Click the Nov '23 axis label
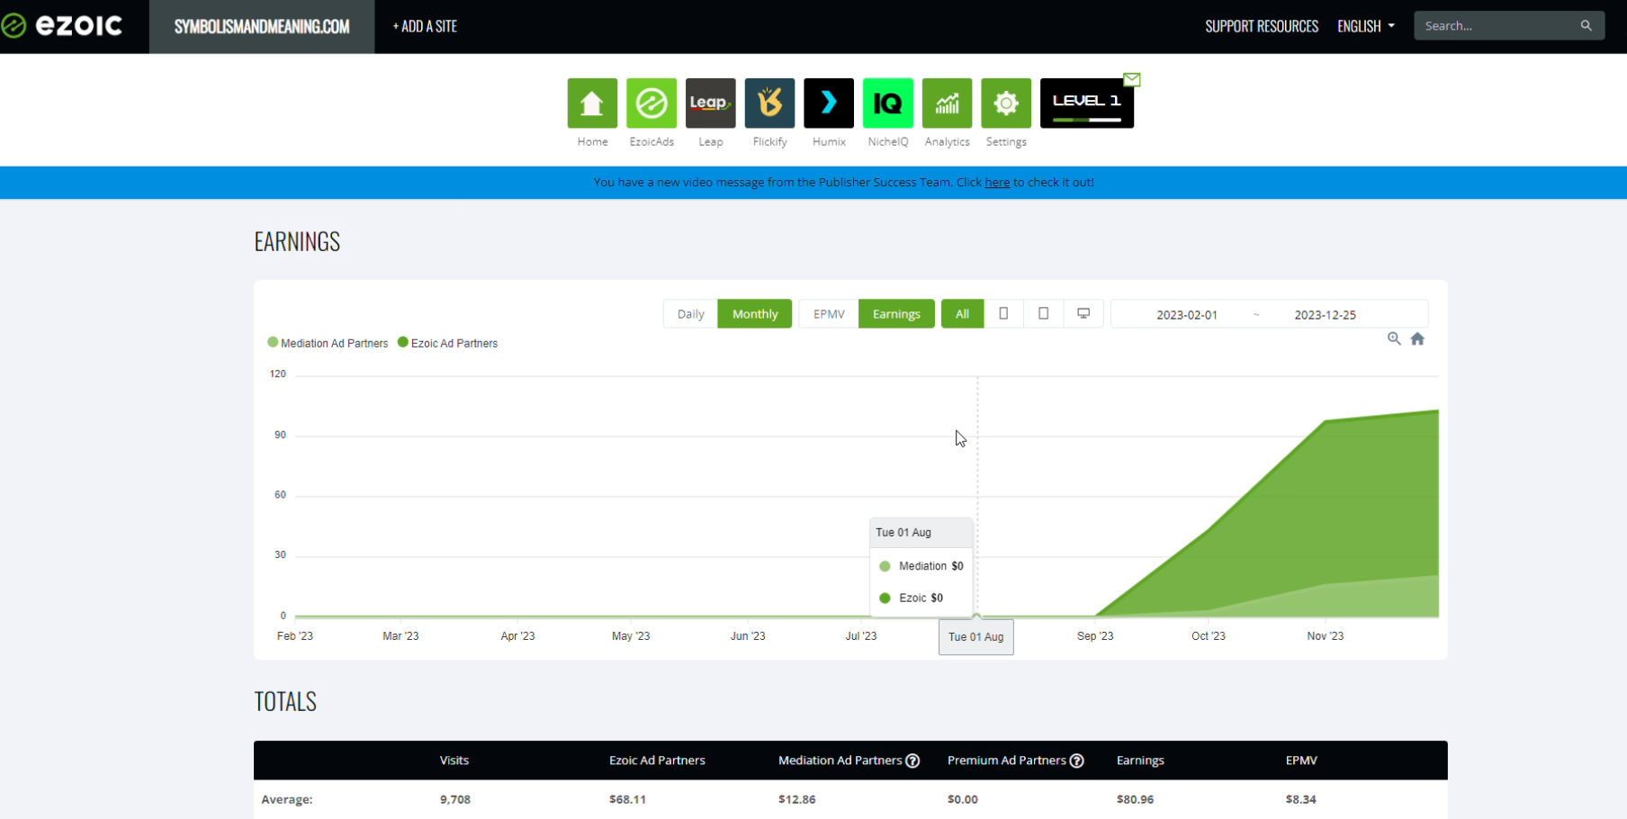This screenshot has height=819, width=1627. (1325, 635)
